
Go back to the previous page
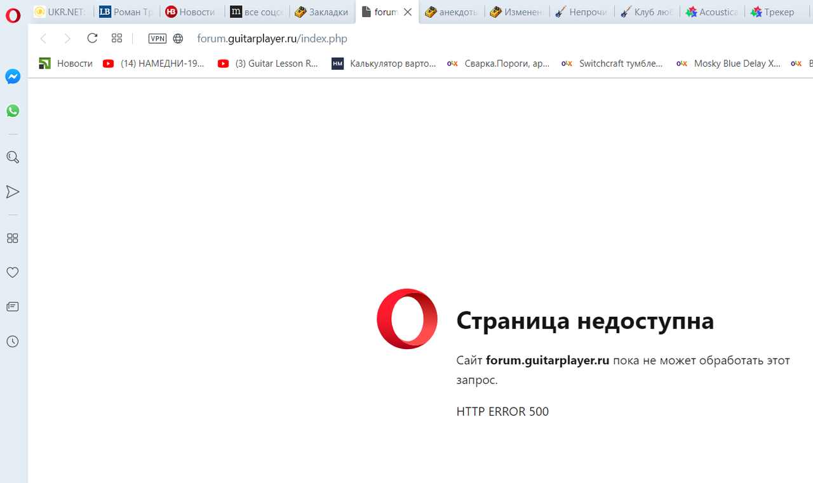click(43, 39)
